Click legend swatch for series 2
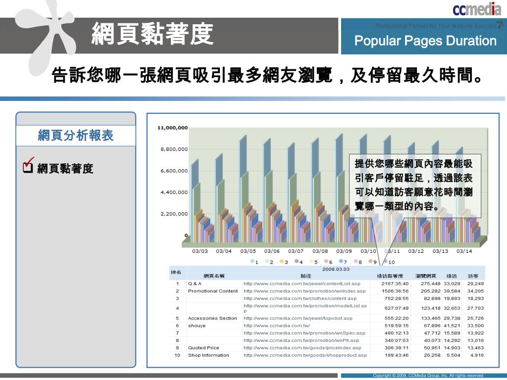 tap(267, 261)
